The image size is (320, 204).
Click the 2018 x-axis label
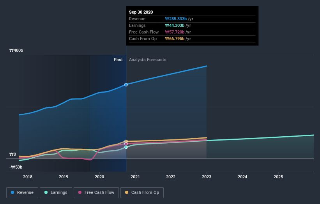(x=28, y=177)
